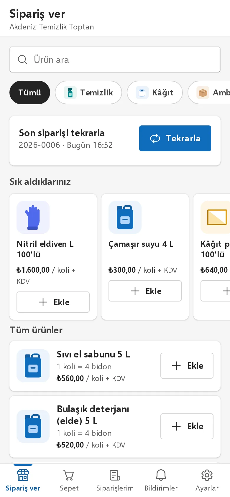The width and height of the screenshot is (230, 497).
Task: Click plus icon on Çamaşır suyu Ekle
Action: (x=135, y=291)
